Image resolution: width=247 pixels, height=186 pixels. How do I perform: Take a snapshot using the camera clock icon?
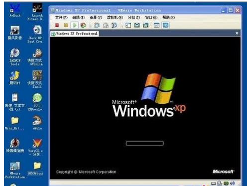point(97,25)
